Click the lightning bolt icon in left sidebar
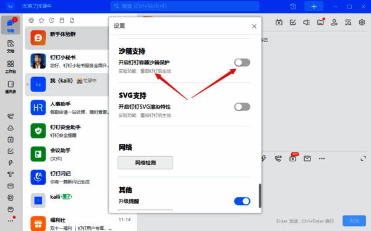The width and height of the screenshot is (371, 231). (x=11, y=162)
